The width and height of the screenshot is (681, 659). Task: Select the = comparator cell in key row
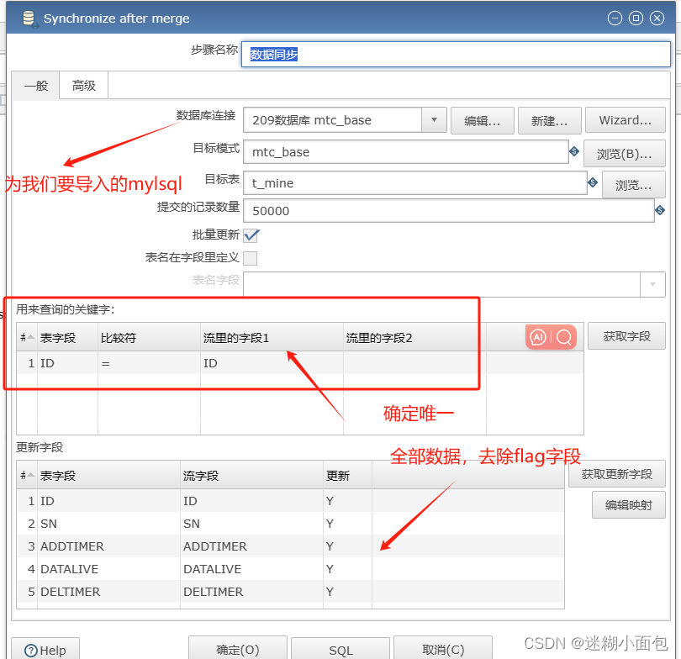(150, 363)
